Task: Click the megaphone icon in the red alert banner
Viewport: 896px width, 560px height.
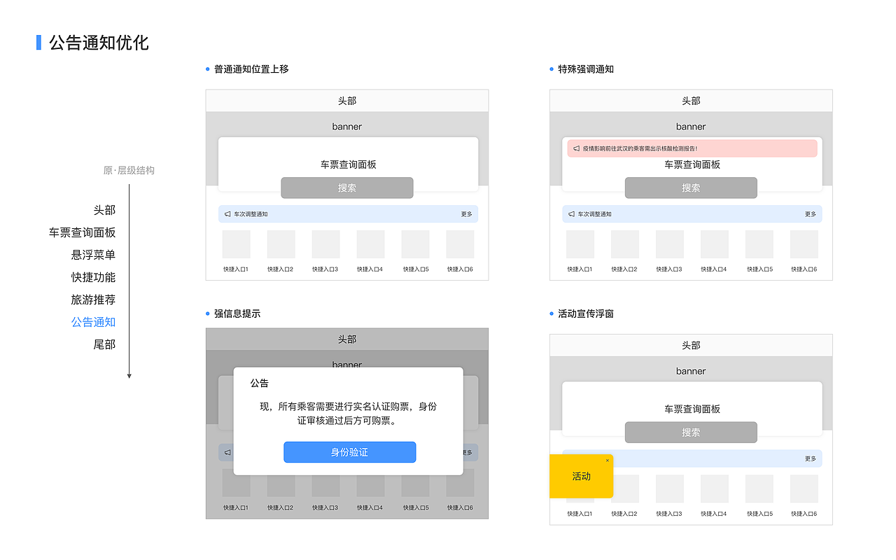Action: point(575,148)
